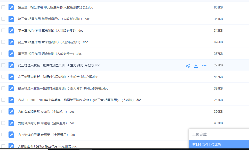Open 力的合成与分解 专题卷（全国通用）.doc

46,123
